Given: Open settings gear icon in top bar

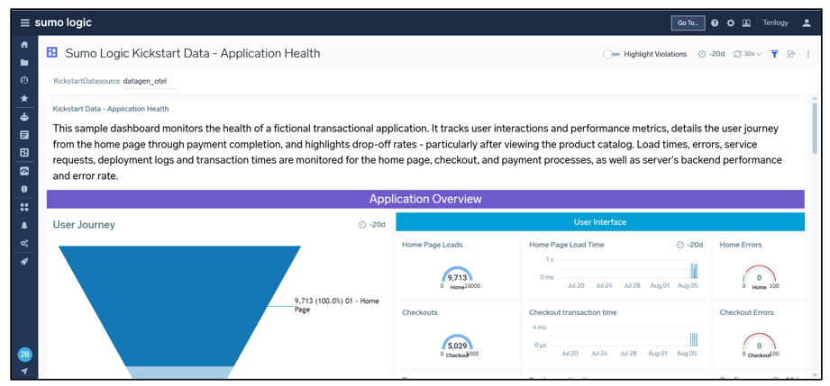Looking at the screenshot, I should coord(731,23).
